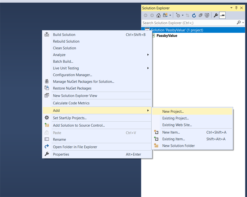Select New Project in Add submenu
Viewport: 247px width, 197px height.
tap(192, 112)
